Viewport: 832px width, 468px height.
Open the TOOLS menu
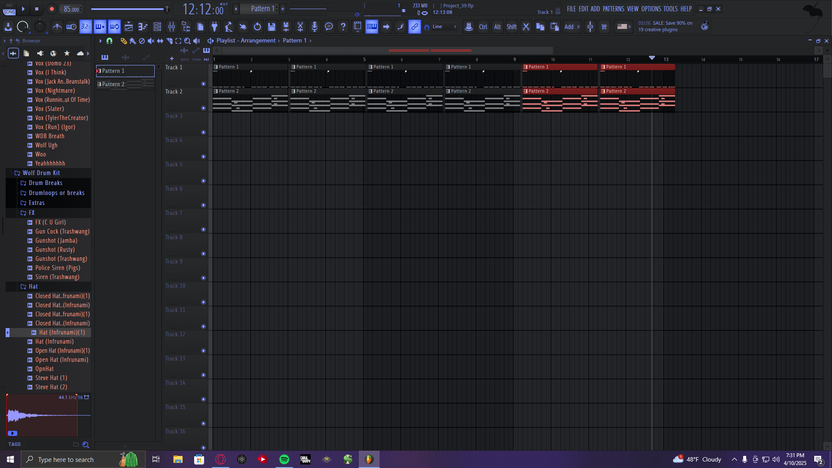(x=670, y=9)
